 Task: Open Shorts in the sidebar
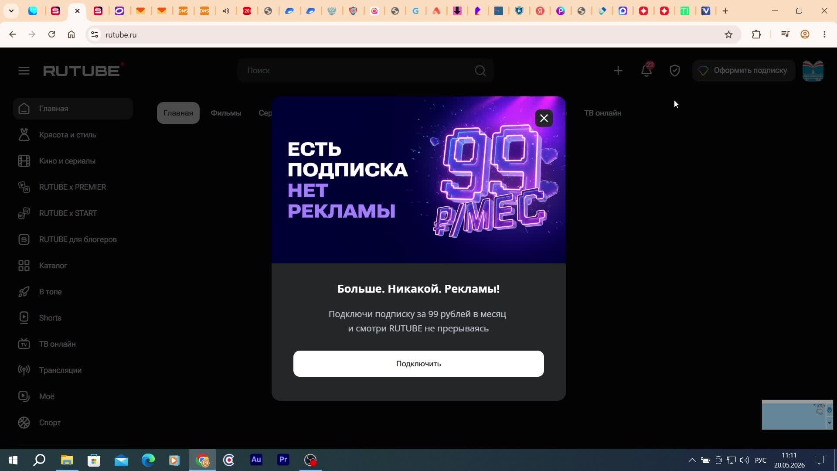coord(73,318)
